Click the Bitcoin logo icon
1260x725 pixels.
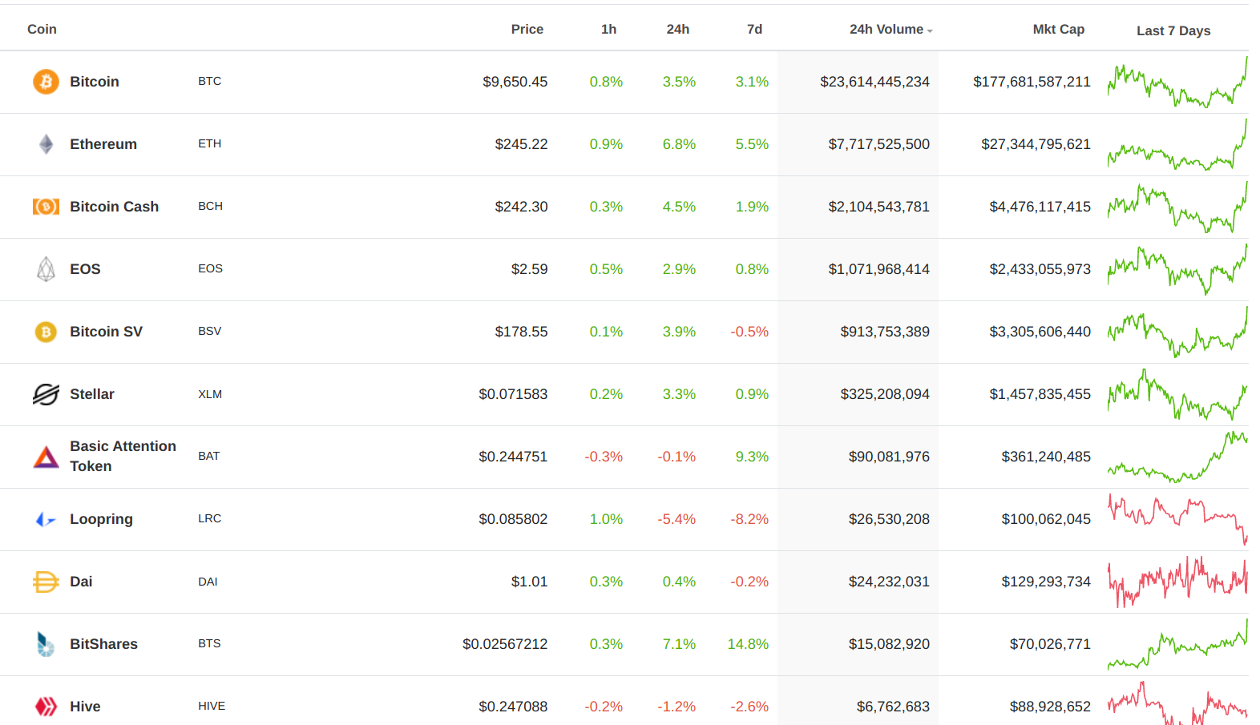click(46, 82)
